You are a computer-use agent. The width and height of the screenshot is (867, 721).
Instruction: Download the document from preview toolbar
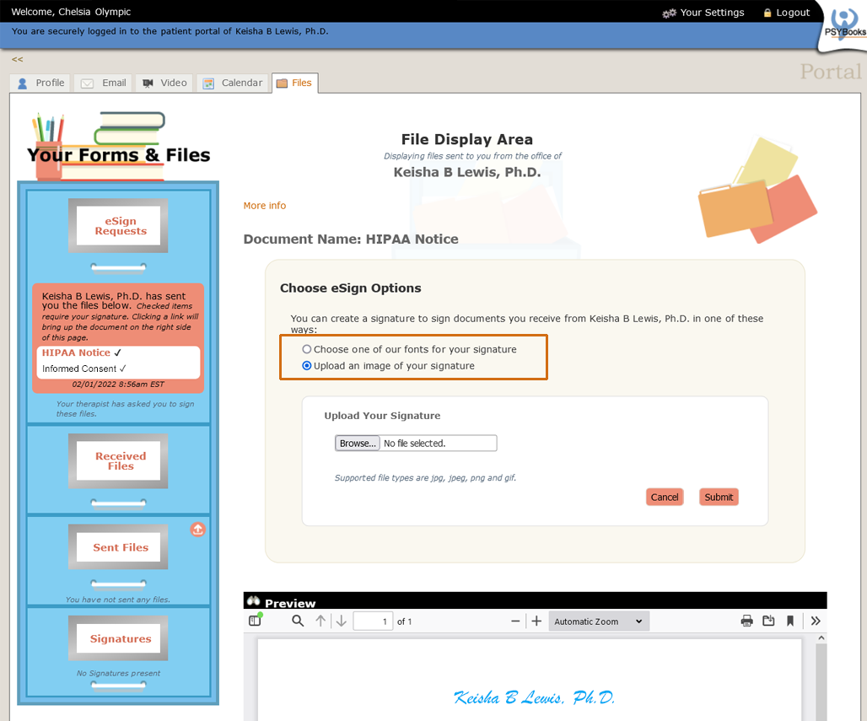pyautogui.click(x=768, y=621)
